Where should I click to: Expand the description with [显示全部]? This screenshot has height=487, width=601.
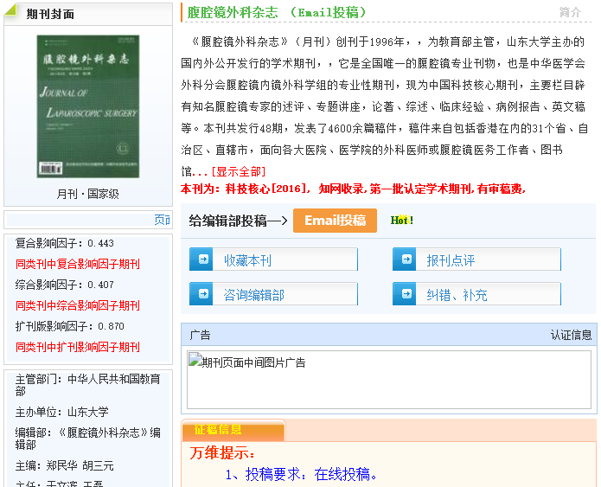[238, 171]
